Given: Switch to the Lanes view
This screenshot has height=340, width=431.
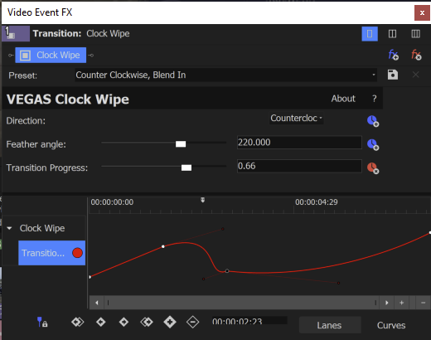Looking at the screenshot, I should [x=330, y=325].
